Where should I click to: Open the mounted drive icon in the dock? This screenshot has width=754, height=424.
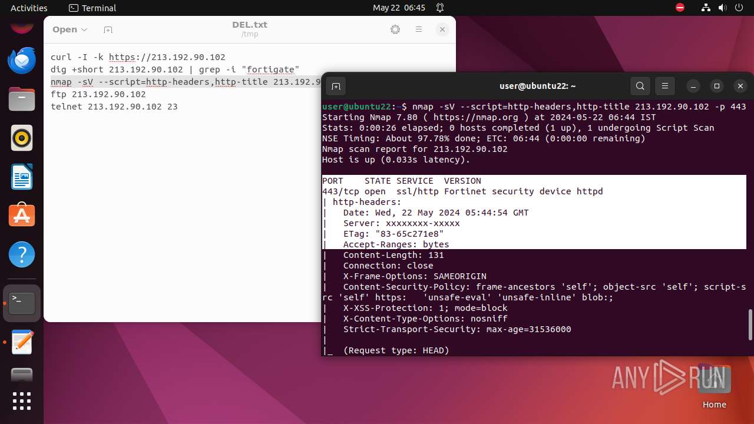click(22, 375)
